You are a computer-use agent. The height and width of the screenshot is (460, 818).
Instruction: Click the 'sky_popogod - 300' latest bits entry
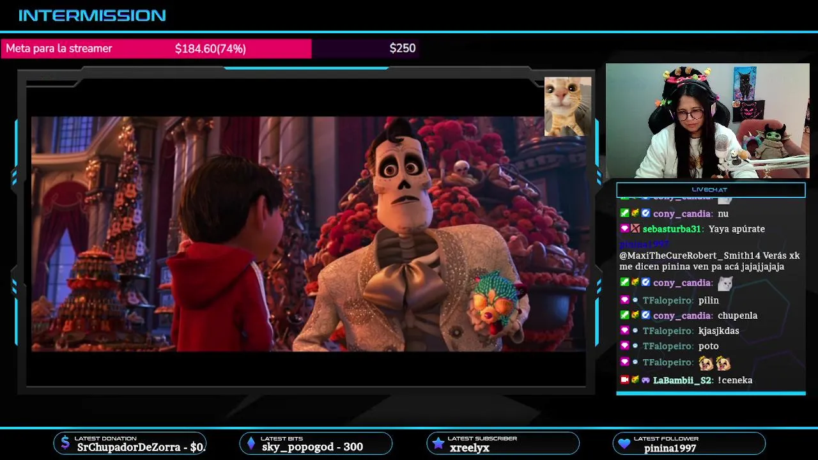click(x=313, y=447)
